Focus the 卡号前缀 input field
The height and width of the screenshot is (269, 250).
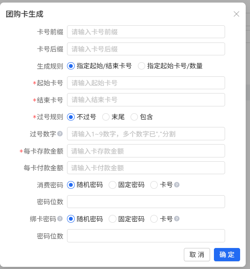[146, 32]
